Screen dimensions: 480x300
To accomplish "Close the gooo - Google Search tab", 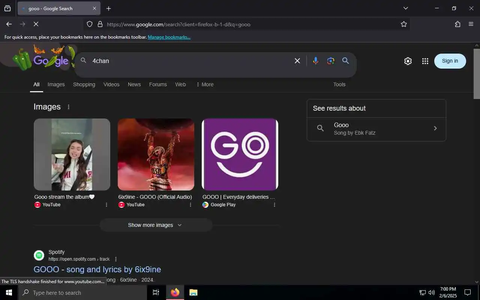I will point(94,8).
